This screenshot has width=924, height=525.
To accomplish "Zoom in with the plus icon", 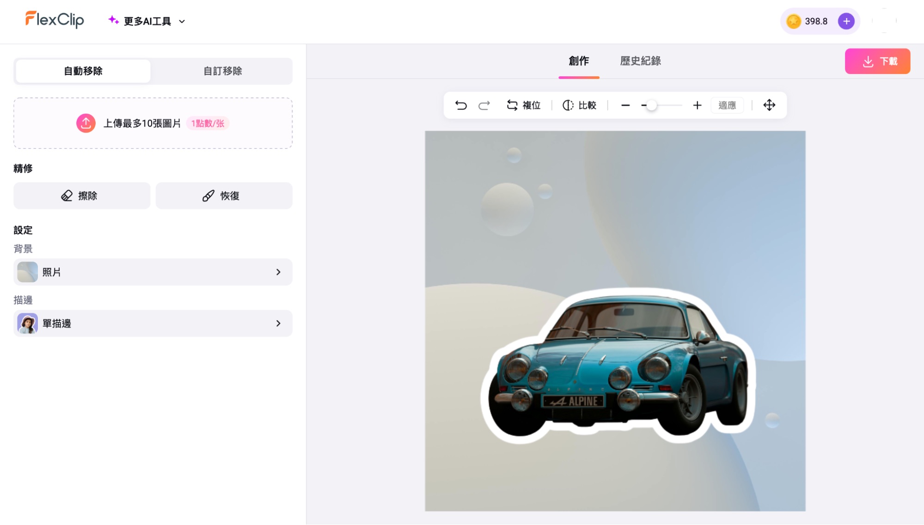I will tap(697, 105).
